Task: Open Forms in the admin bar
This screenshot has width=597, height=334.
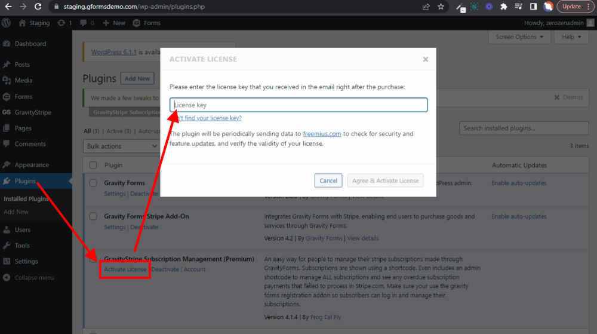Action: pyautogui.click(x=147, y=23)
